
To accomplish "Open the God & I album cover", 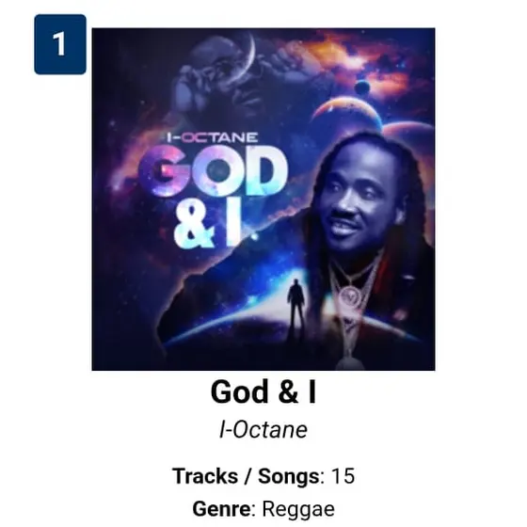I will tap(263, 199).
